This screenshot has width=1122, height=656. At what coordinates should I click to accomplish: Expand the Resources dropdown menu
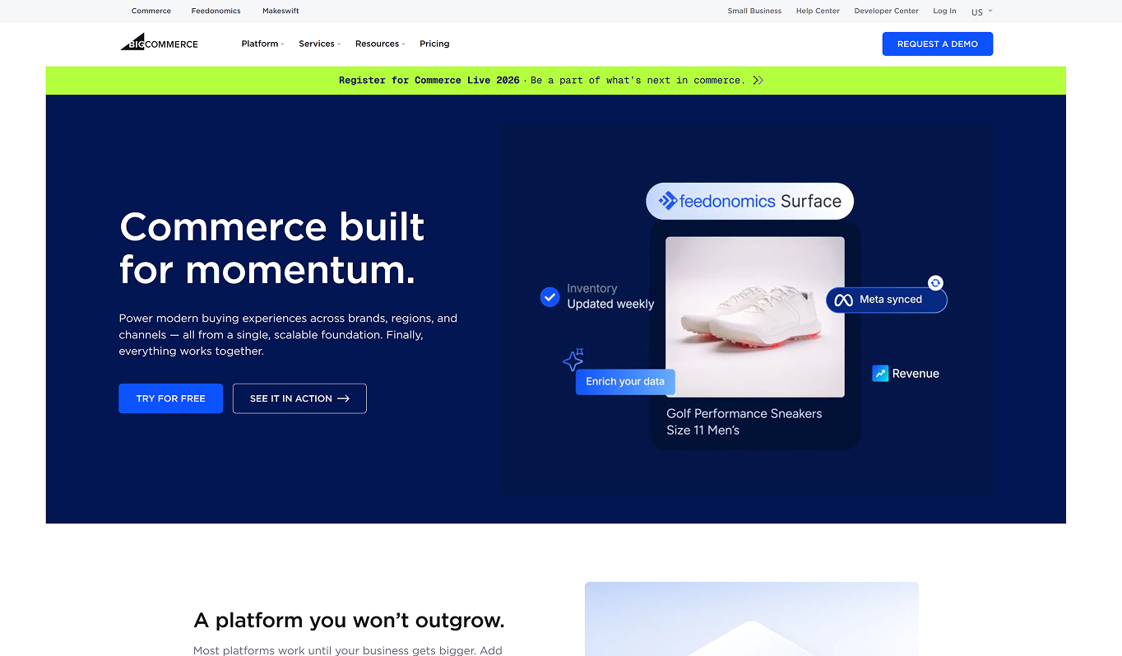(380, 44)
